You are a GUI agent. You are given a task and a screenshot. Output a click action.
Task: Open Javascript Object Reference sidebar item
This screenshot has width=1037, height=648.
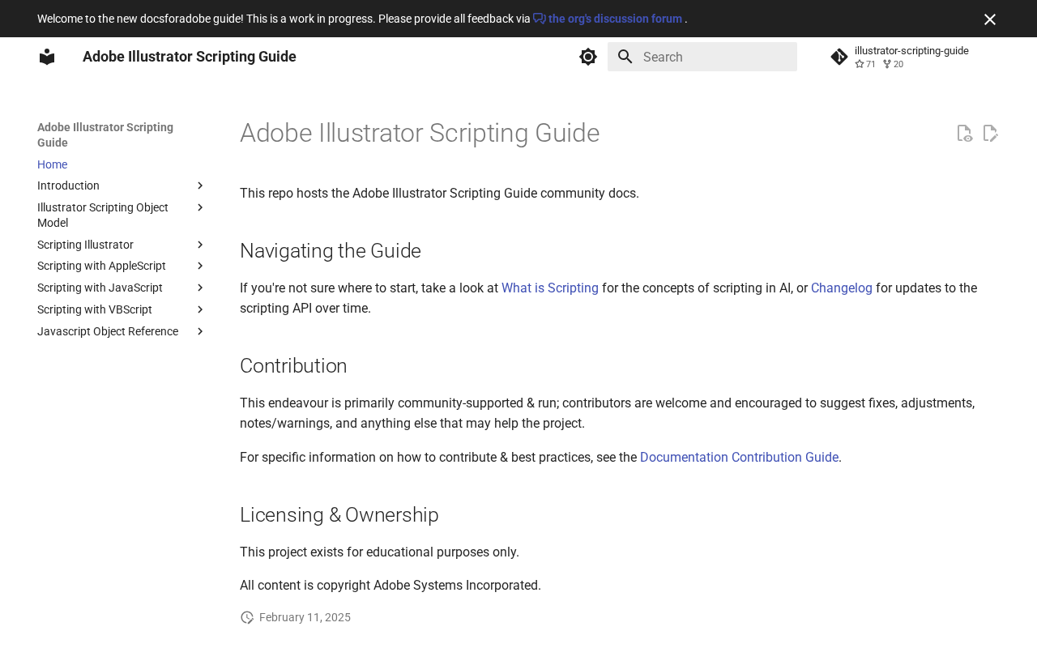108,331
